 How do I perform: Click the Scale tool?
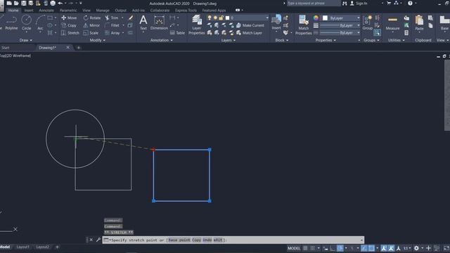91,33
